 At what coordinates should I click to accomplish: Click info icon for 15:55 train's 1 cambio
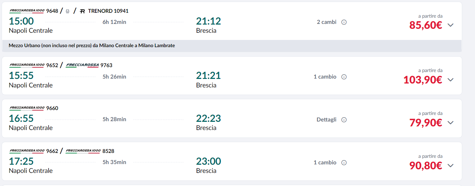tap(344, 77)
